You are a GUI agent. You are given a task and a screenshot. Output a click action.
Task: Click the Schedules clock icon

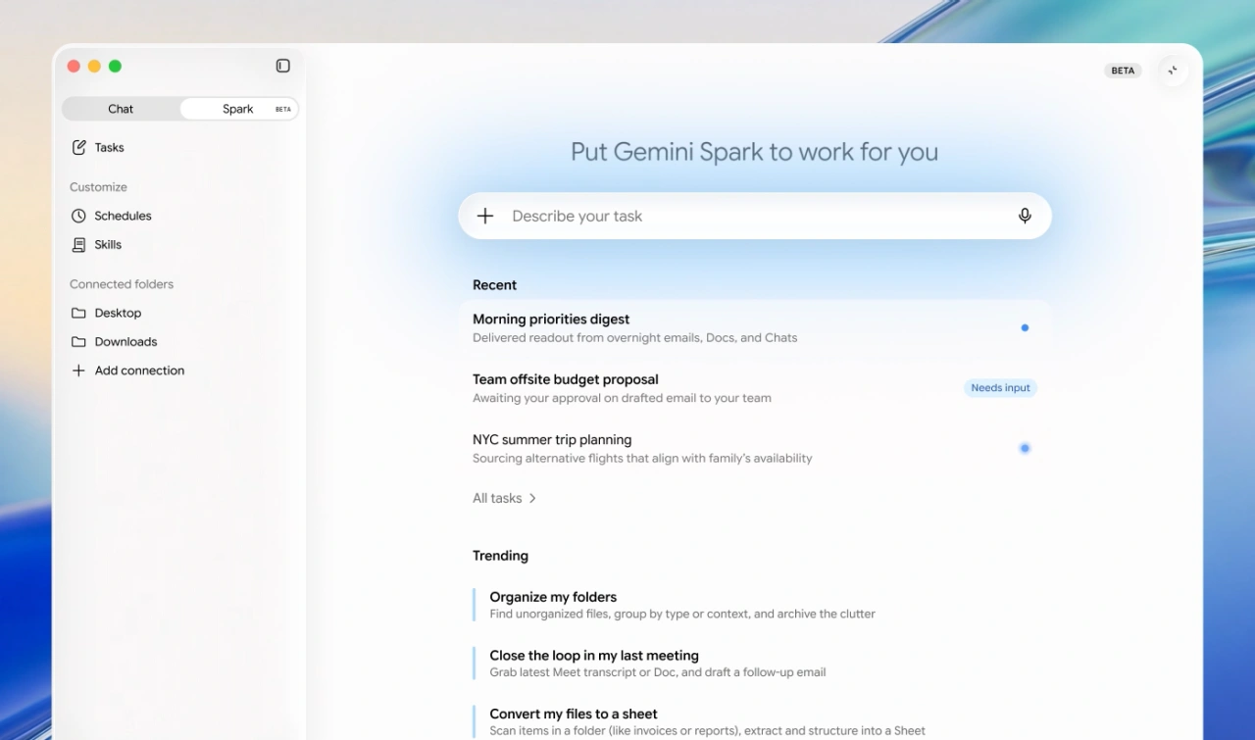click(78, 216)
